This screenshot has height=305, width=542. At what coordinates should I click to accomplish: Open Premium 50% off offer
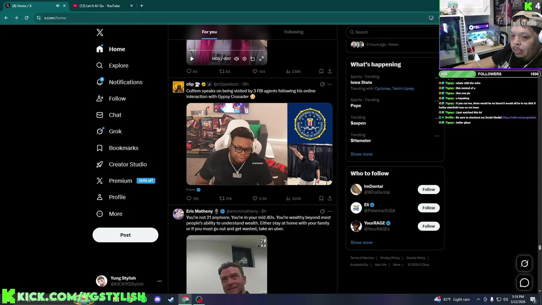coord(125,181)
